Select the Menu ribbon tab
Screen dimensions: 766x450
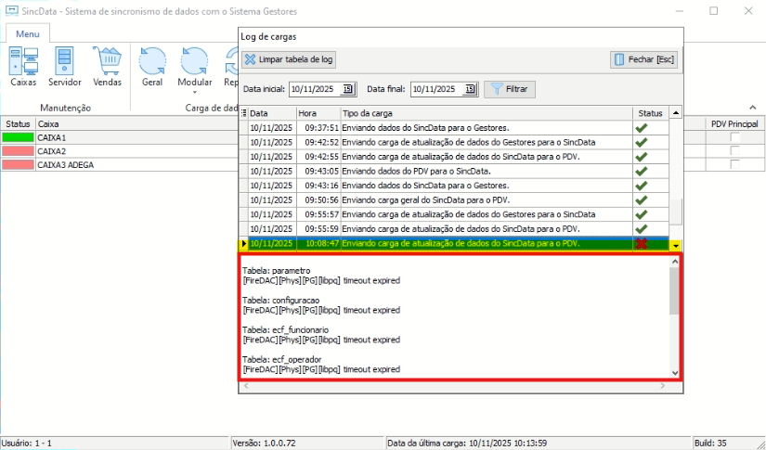coord(27,33)
